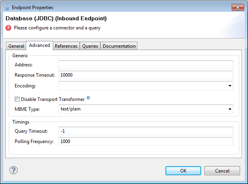Close the Endpoint Properties window
Image resolution: width=248 pixels, height=184 pixels.
click(x=238, y=7)
